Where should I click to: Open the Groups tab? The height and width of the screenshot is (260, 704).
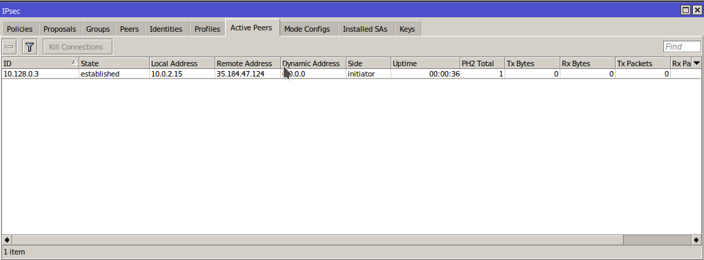point(98,29)
